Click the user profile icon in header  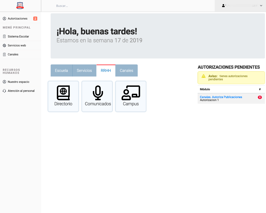(223, 6)
